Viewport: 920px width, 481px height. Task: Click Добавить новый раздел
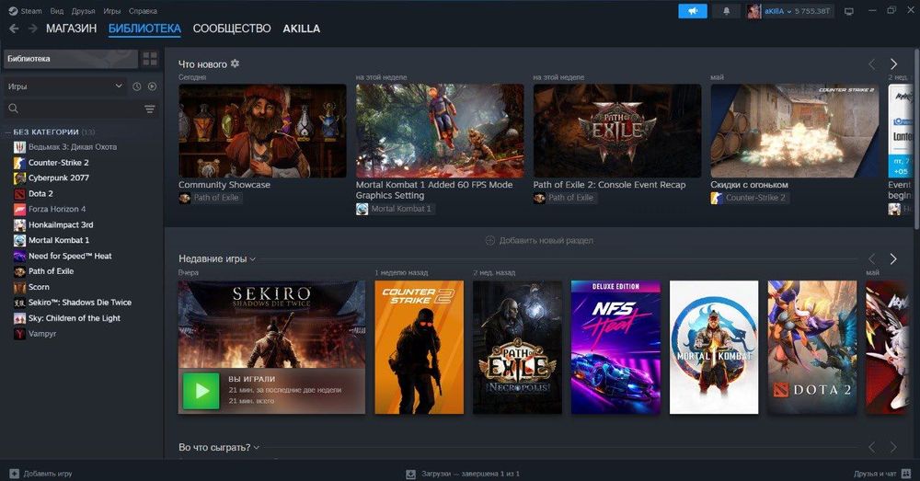pyautogui.click(x=539, y=241)
